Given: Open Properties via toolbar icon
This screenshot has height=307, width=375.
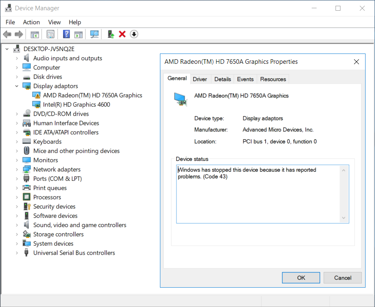Looking at the screenshot, I should click(x=51, y=34).
